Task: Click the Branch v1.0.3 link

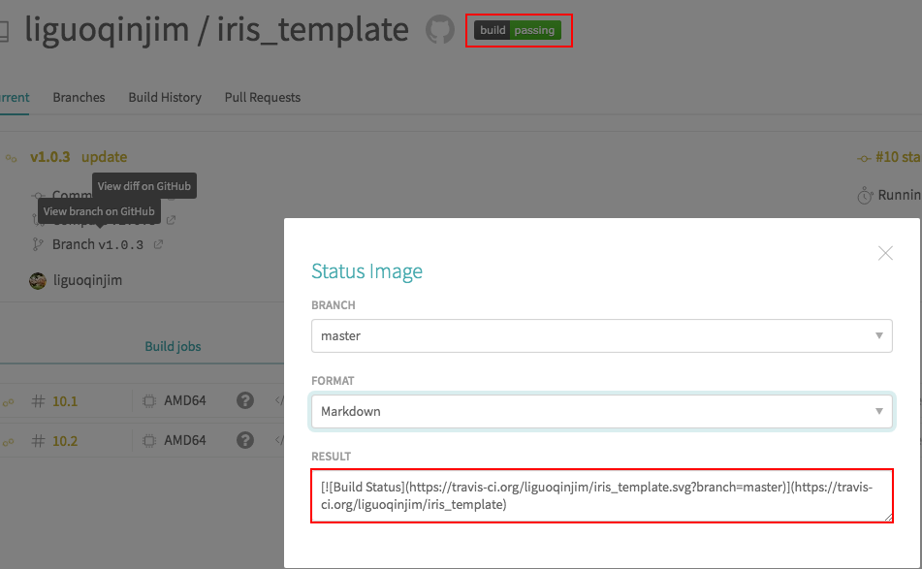Action: coord(97,244)
